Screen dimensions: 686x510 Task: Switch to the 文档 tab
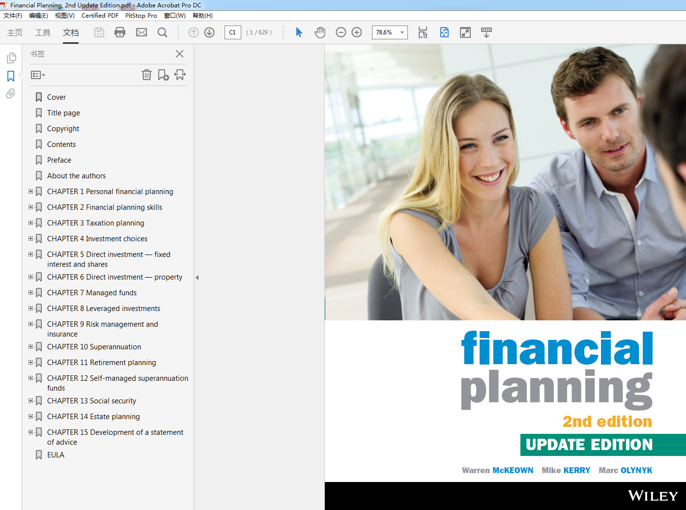pyautogui.click(x=71, y=32)
